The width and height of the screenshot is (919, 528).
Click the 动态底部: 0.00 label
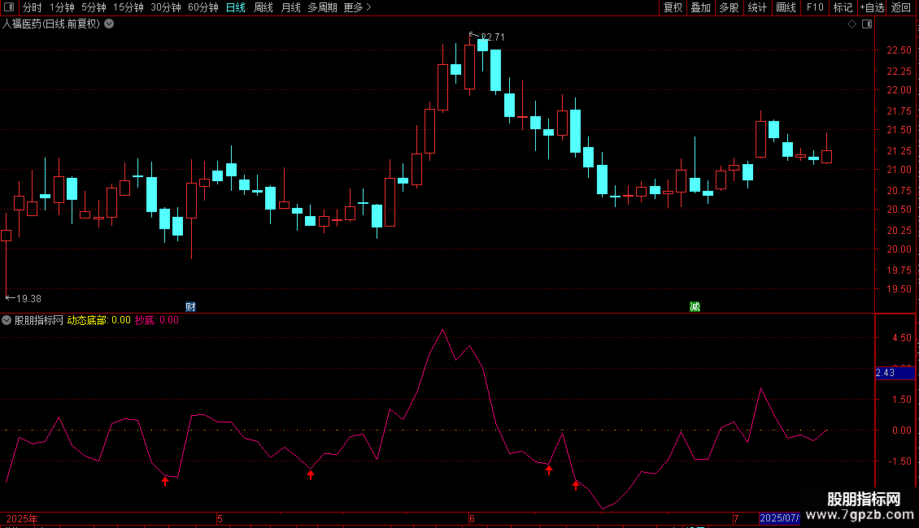[98, 320]
